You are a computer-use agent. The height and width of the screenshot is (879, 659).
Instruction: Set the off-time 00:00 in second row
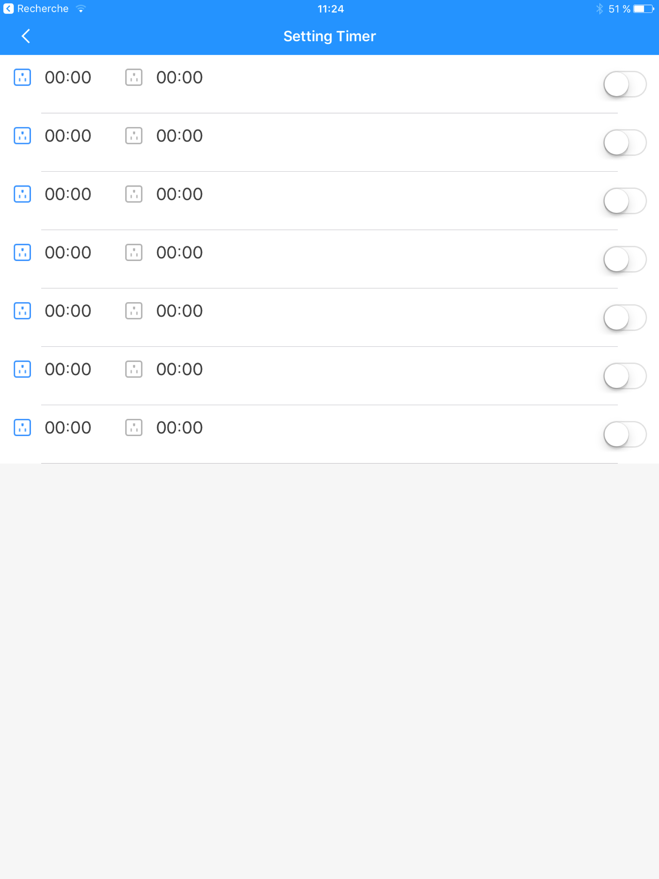pyautogui.click(x=180, y=136)
